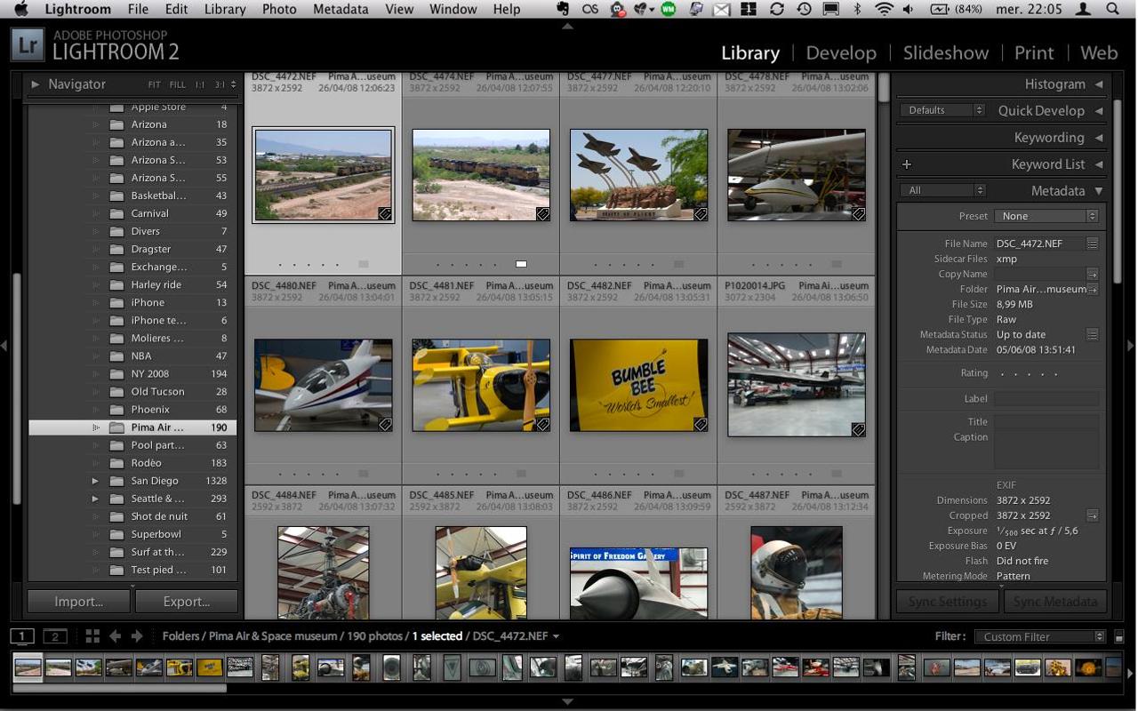Switch to the Web module
This screenshot has width=1138, height=711.
point(1099,52)
